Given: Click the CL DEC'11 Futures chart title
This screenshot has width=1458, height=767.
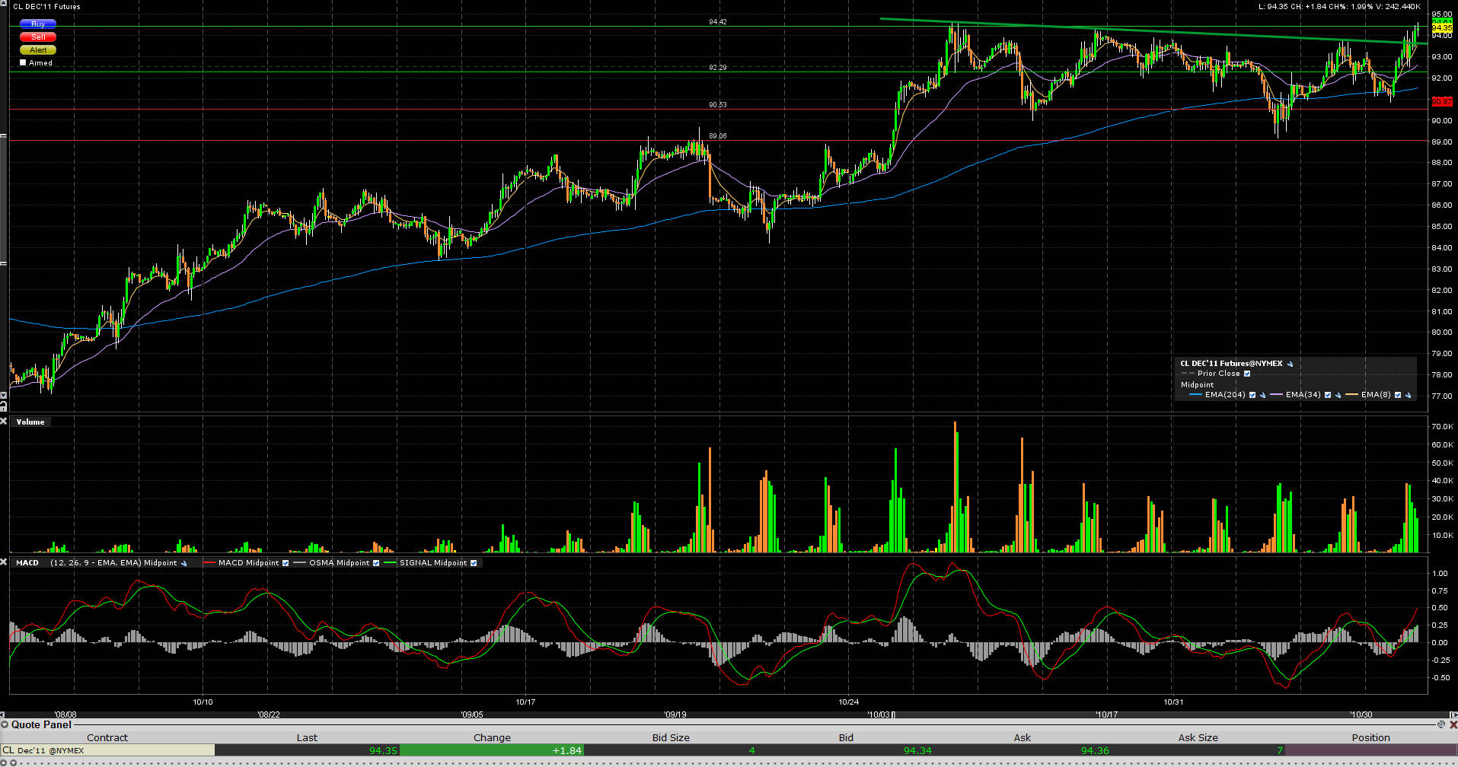Looking at the screenshot, I should pyautogui.click(x=46, y=7).
